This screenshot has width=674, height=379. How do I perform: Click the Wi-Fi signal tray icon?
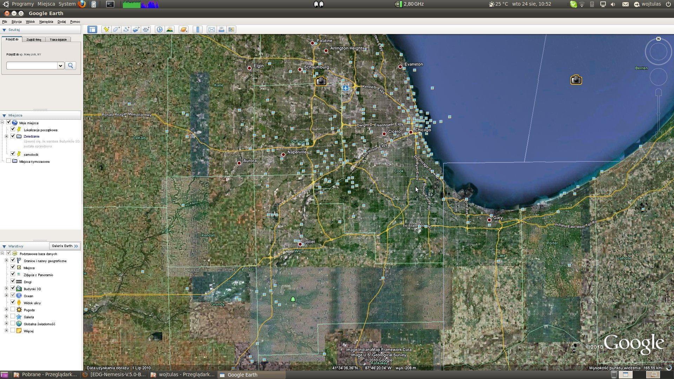[582, 4]
